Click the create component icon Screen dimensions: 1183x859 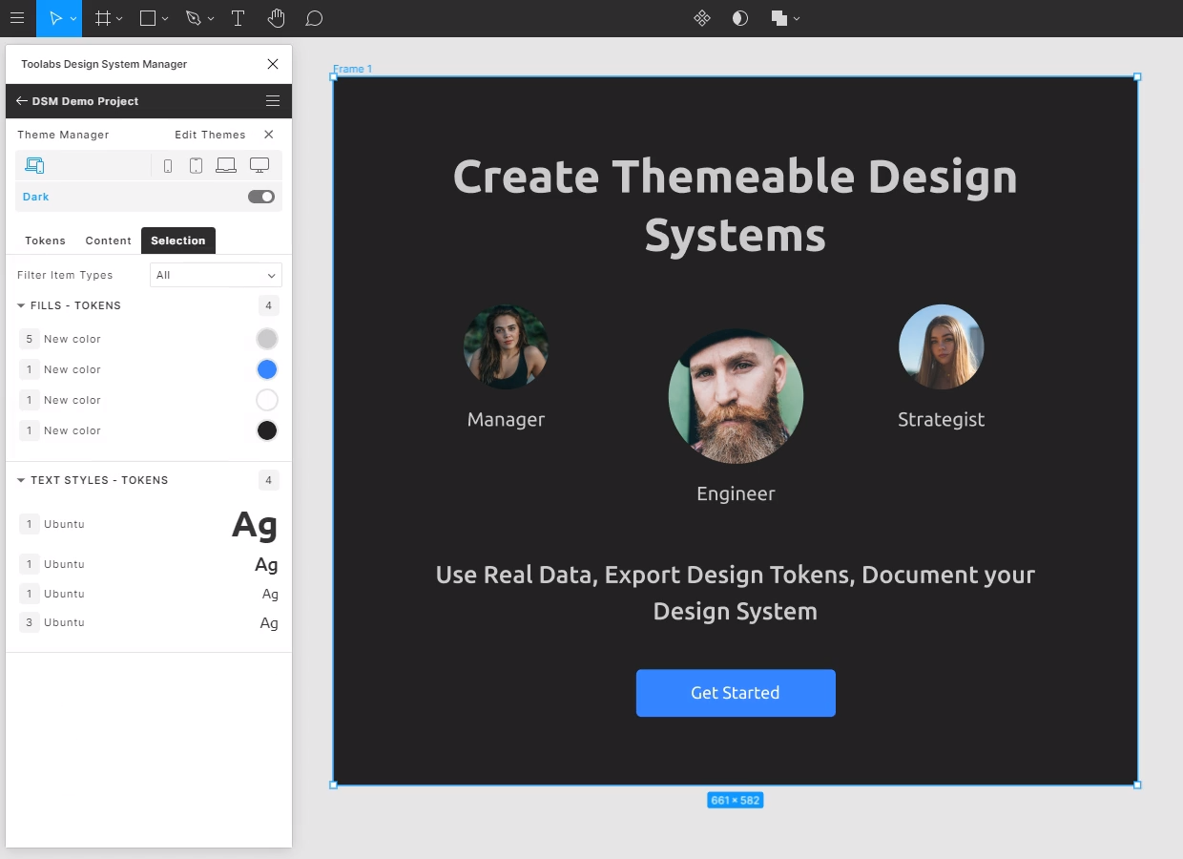click(701, 18)
